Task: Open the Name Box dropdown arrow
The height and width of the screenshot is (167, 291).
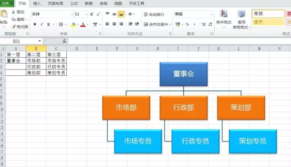Action: (40, 41)
